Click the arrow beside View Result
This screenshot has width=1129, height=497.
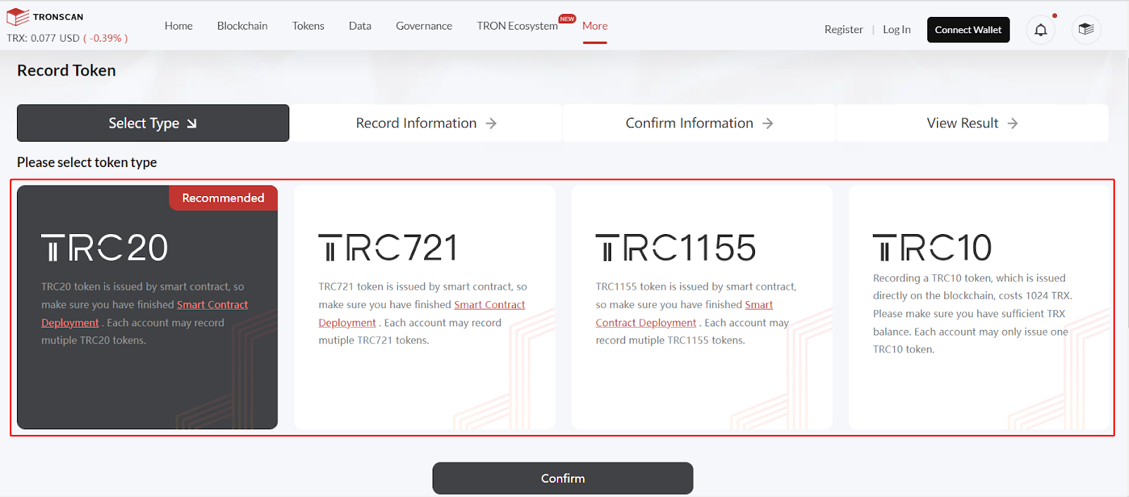click(1013, 123)
